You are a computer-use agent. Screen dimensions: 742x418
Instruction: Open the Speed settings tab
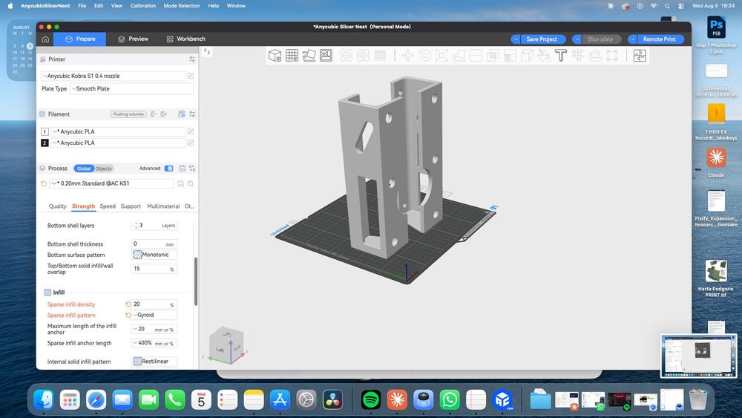[x=108, y=206]
